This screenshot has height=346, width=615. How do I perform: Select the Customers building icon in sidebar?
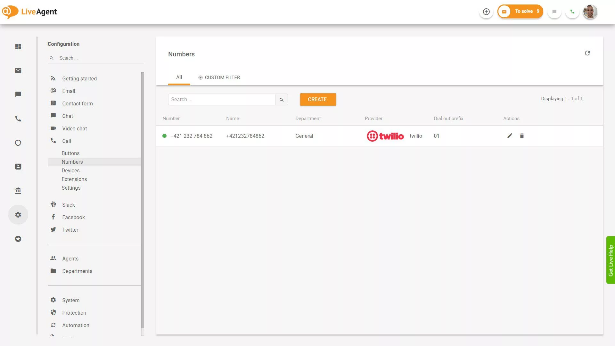18,190
